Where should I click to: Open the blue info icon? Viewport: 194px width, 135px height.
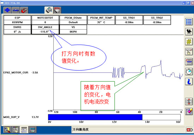[x=189, y=81]
